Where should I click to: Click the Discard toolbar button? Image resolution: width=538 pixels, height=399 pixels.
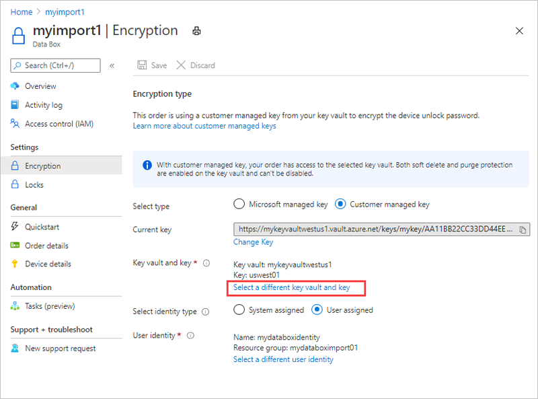(196, 65)
